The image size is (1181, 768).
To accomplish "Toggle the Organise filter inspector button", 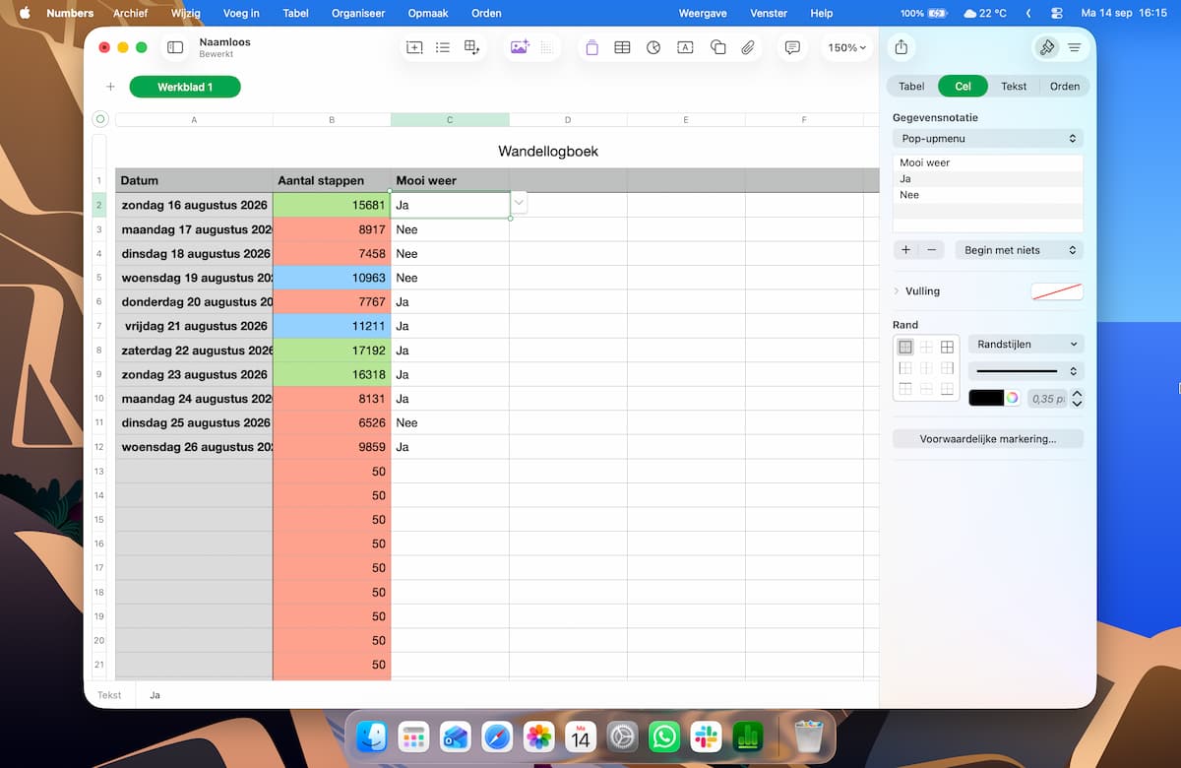I will point(1074,47).
